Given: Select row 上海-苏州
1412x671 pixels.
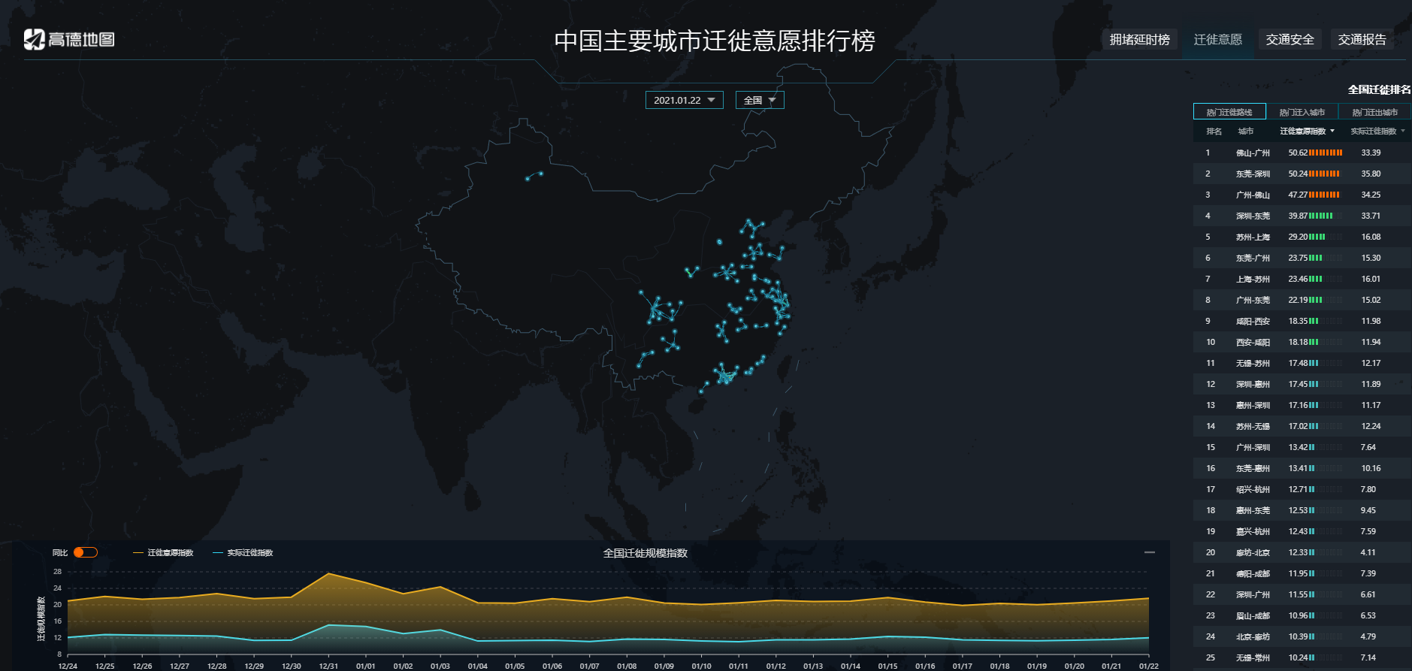Looking at the screenshot, I should click(x=1302, y=279).
